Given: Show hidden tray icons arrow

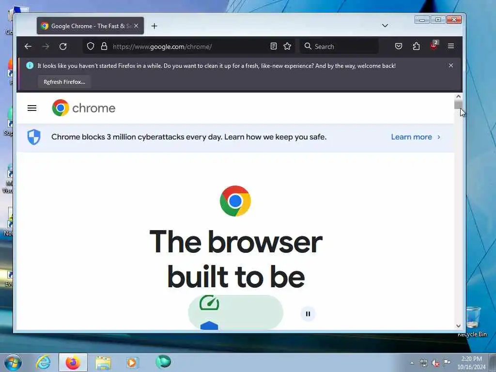Looking at the screenshot, I should tap(412, 363).
